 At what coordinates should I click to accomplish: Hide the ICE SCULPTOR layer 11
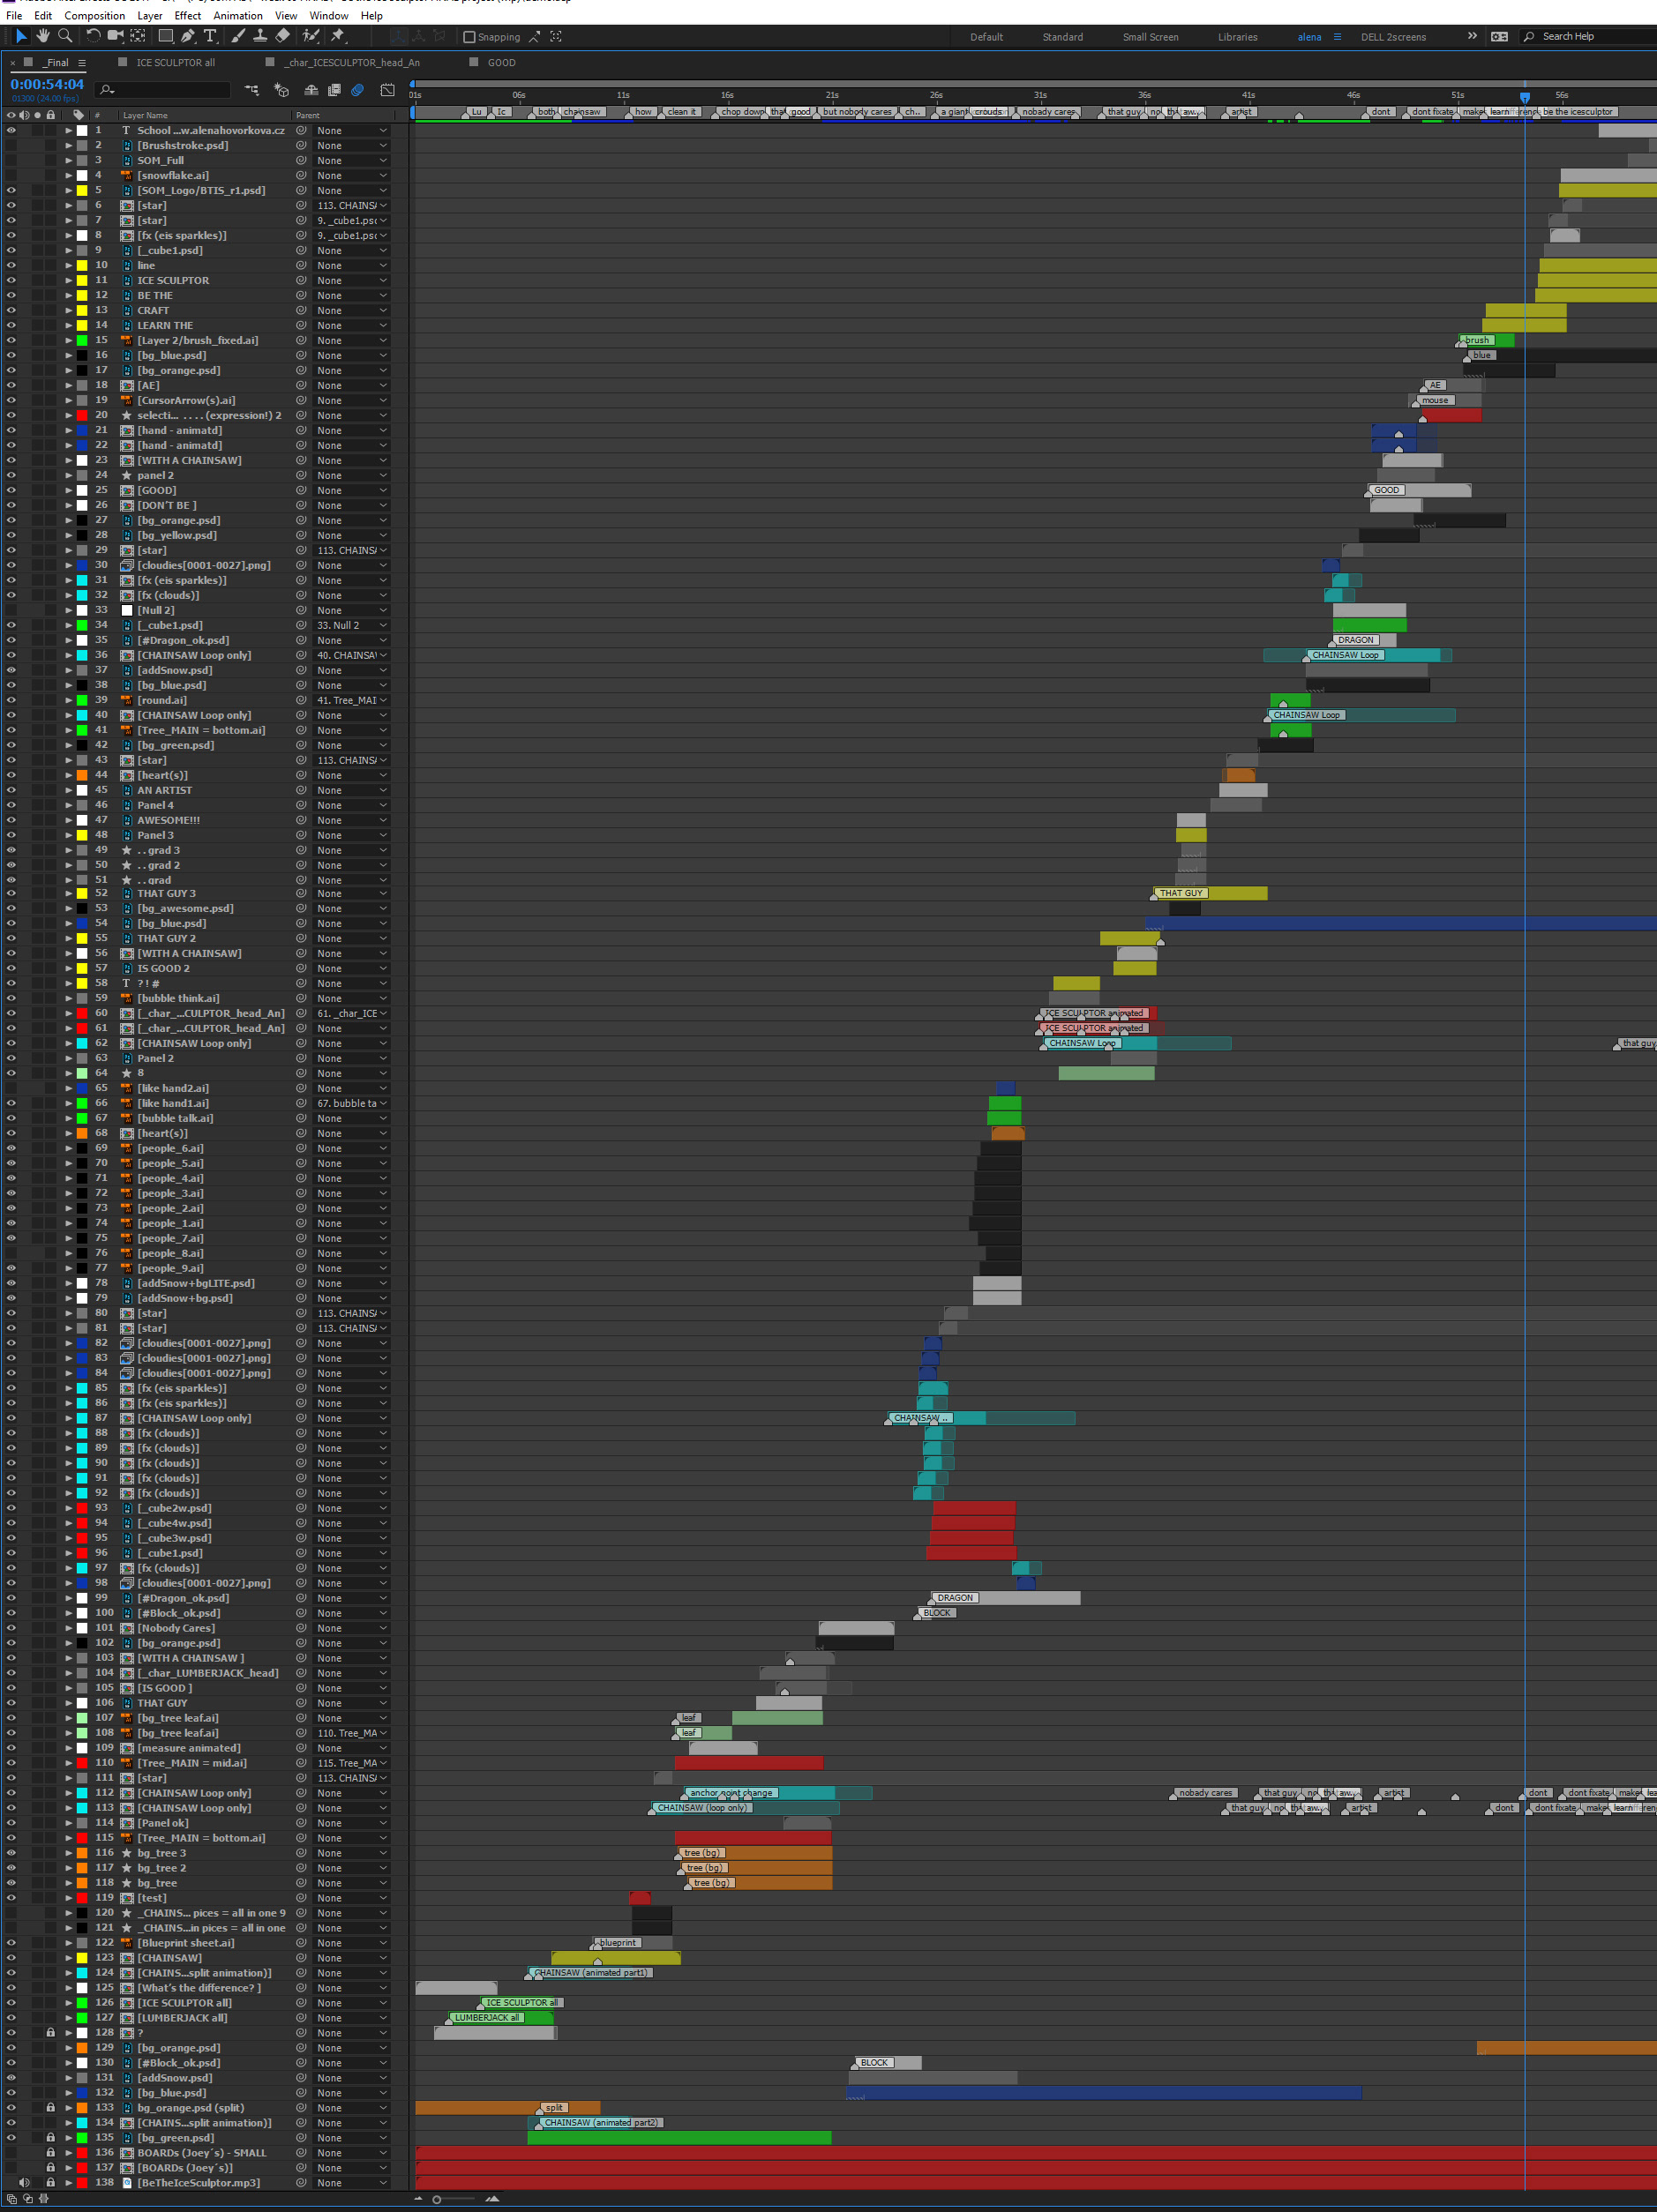11,281
